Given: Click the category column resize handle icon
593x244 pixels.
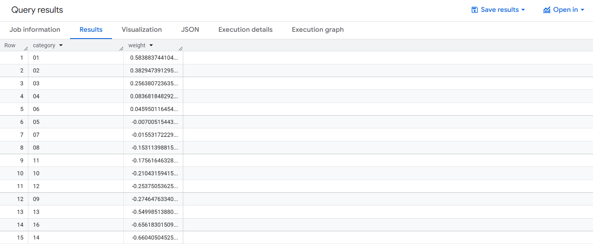Looking at the screenshot, I should pyautogui.click(x=121, y=48).
